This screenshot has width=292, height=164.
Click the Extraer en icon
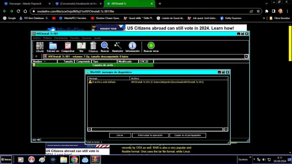pyautogui.click(x=53, y=47)
